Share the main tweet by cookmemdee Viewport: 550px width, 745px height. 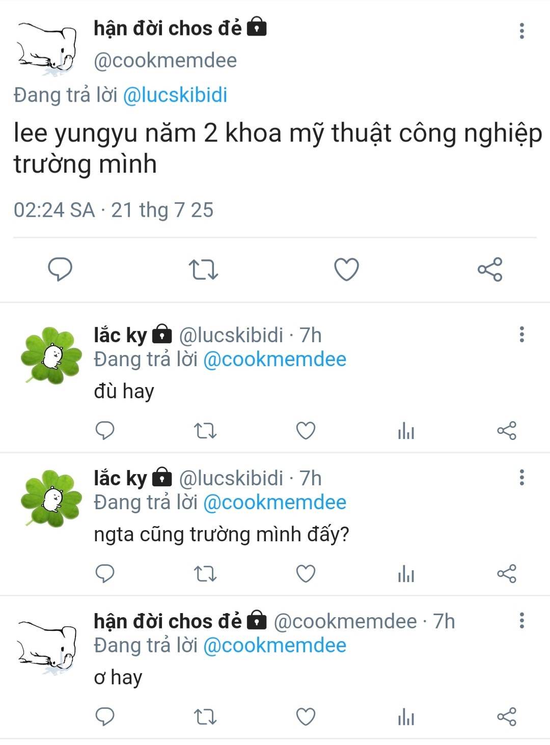click(490, 269)
